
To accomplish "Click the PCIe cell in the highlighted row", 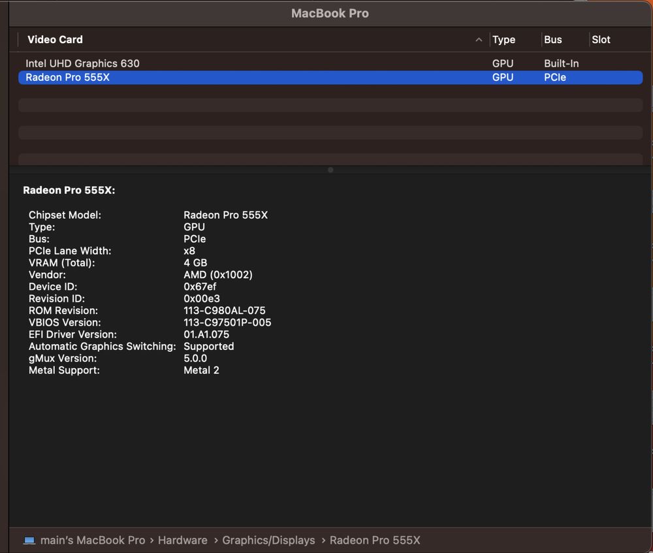I will (554, 78).
